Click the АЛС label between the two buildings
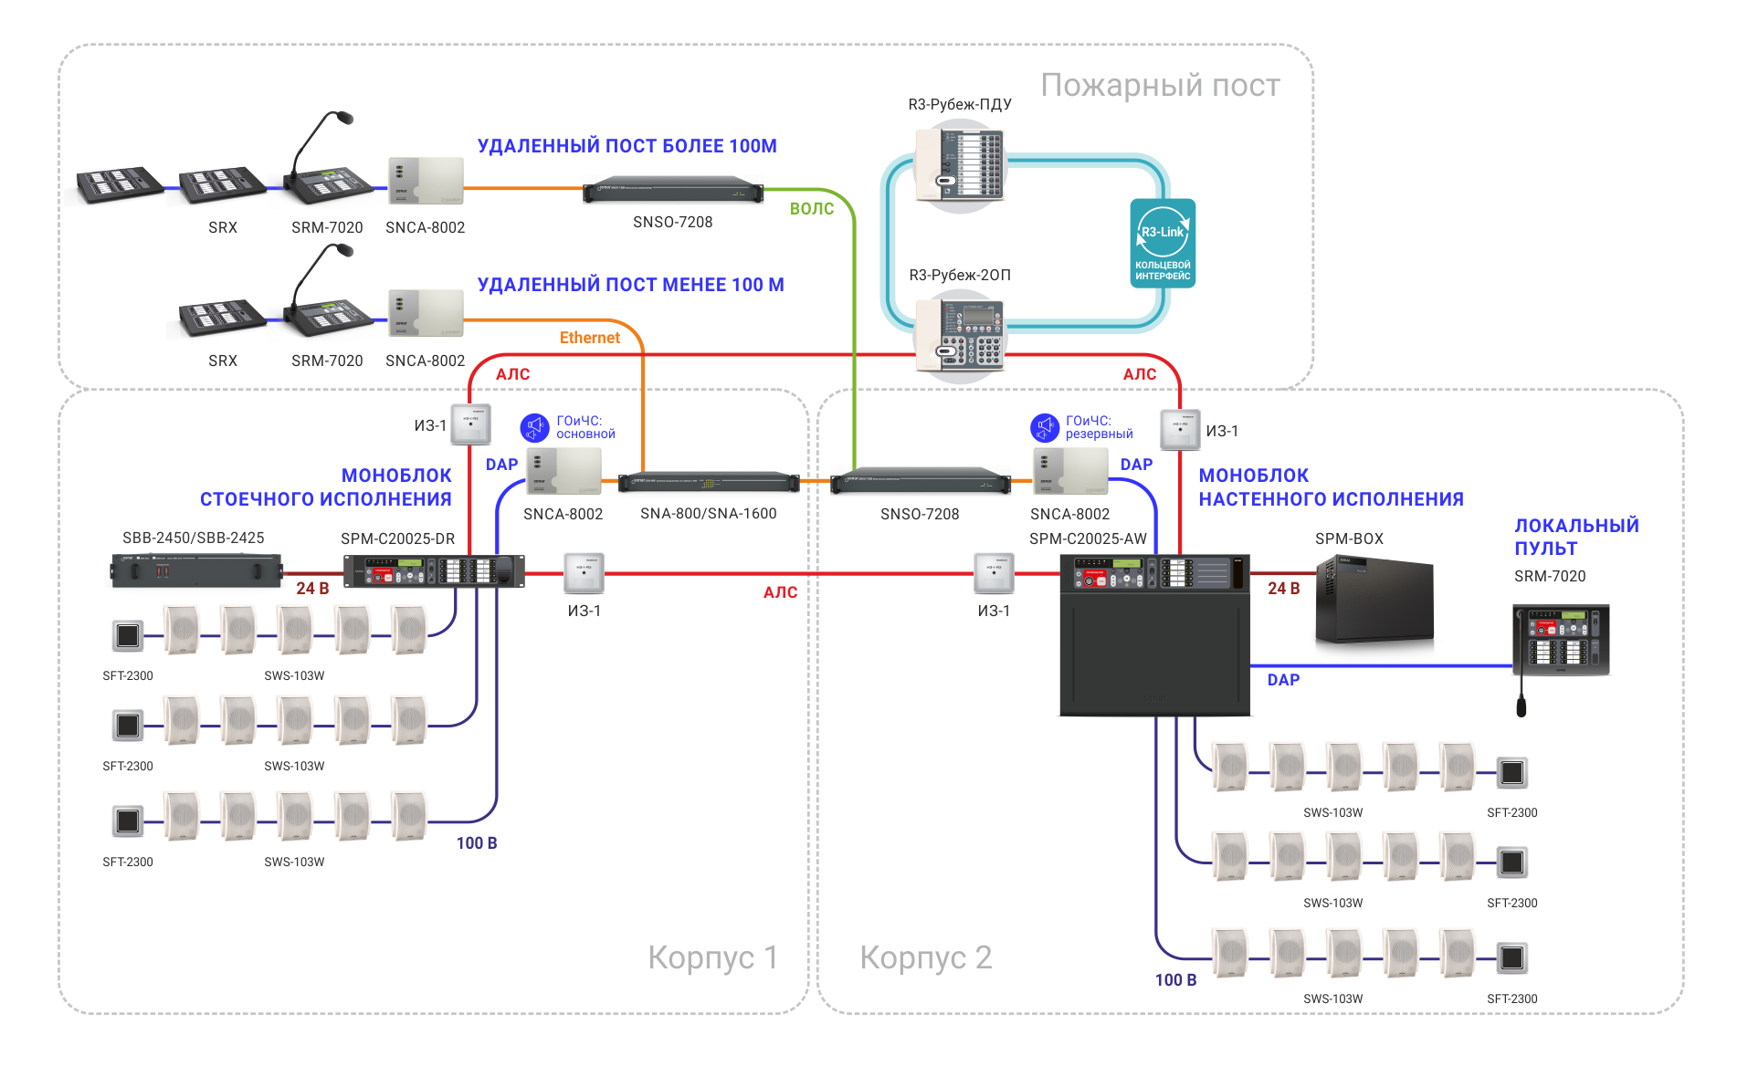Screen dimensions: 1748x1077 781,592
